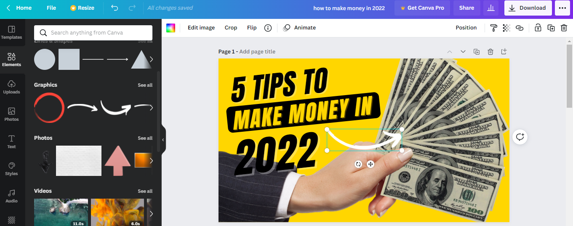
Task: Click the link chain icon in toolbar
Action: click(520, 28)
